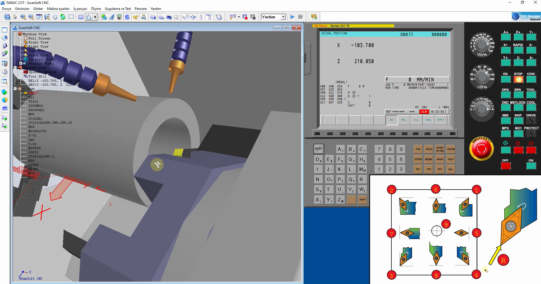
Task: Toggle the DRN dry run button
Action: (x=505, y=95)
